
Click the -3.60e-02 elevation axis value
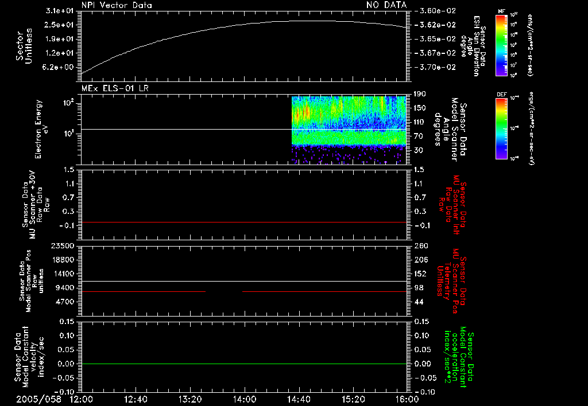(435, 11)
